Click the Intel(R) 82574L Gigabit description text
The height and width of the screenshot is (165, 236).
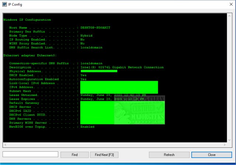point(122,67)
